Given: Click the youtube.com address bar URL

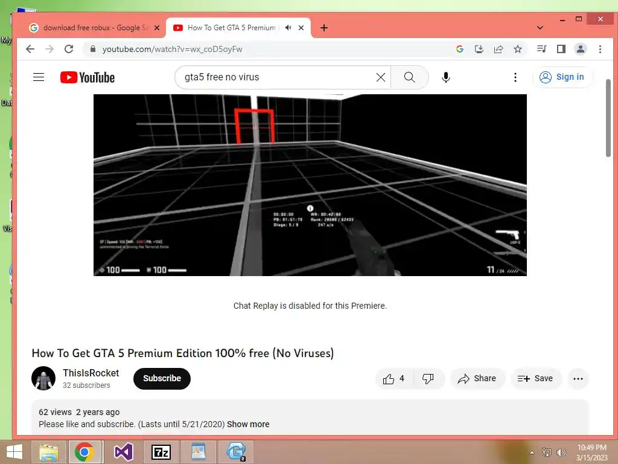Looking at the screenshot, I should click(172, 50).
